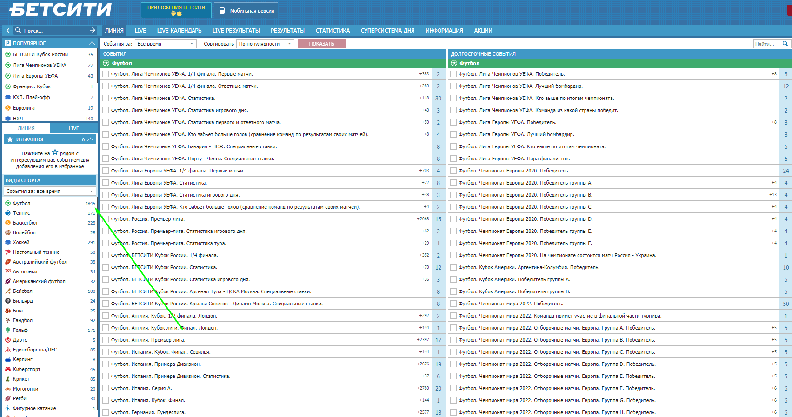Open the sidebar События за: все время dropdown
The width and height of the screenshot is (792, 417).
[x=50, y=191]
